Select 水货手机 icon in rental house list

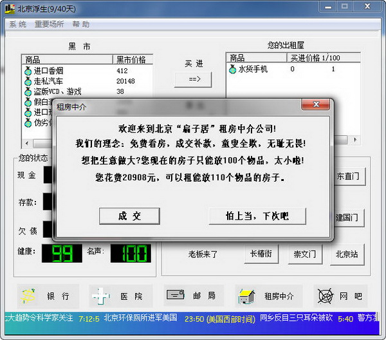233,69
